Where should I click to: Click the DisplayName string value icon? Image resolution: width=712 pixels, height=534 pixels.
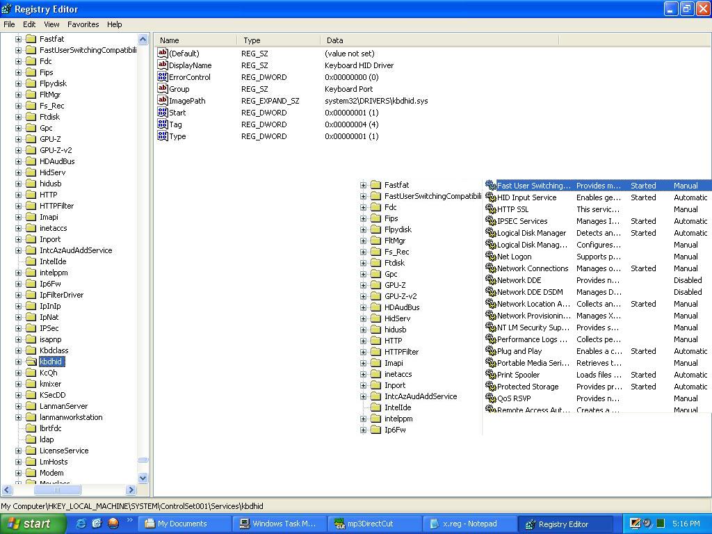tap(163, 65)
